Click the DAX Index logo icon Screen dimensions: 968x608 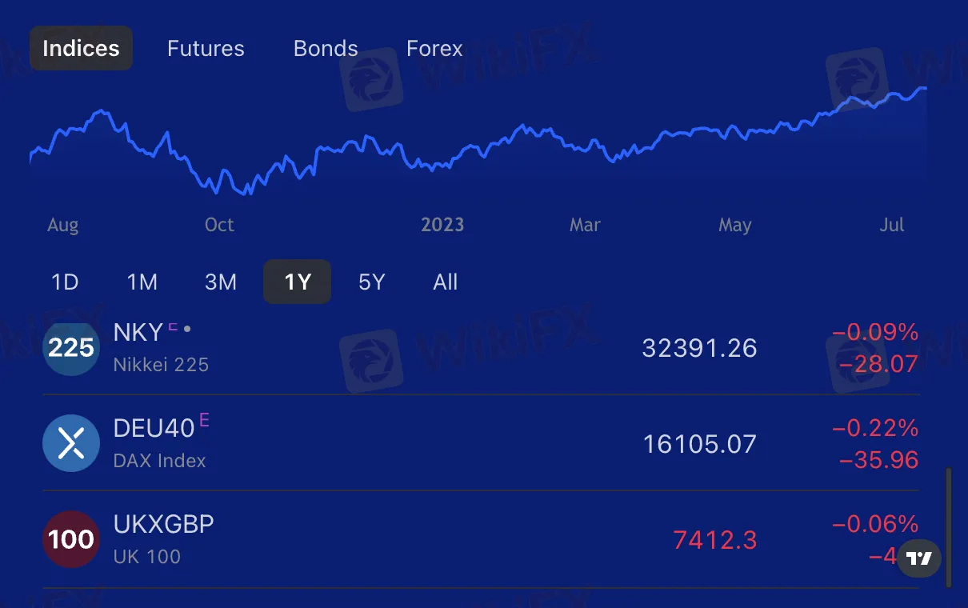point(71,443)
